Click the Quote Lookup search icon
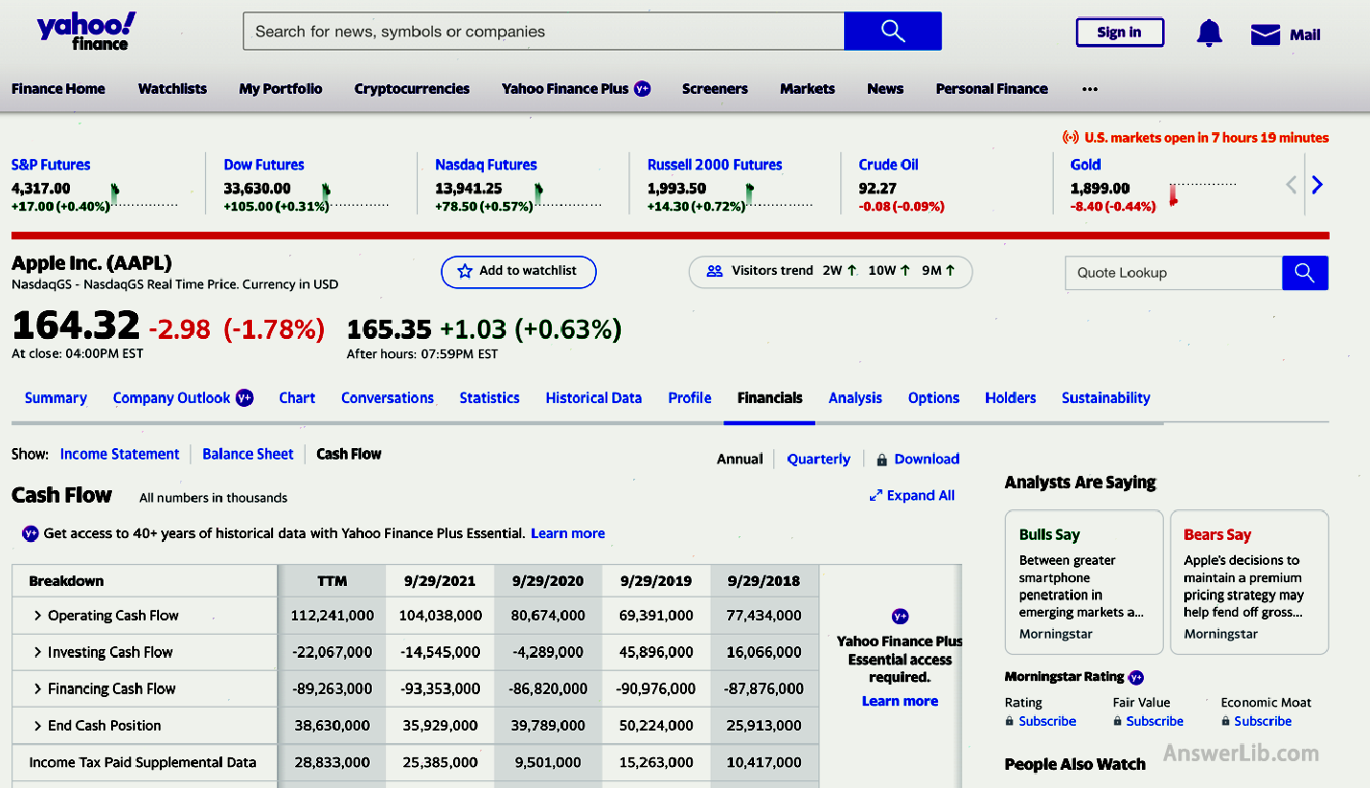The image size is (1370, 788). click(1305, 273)
